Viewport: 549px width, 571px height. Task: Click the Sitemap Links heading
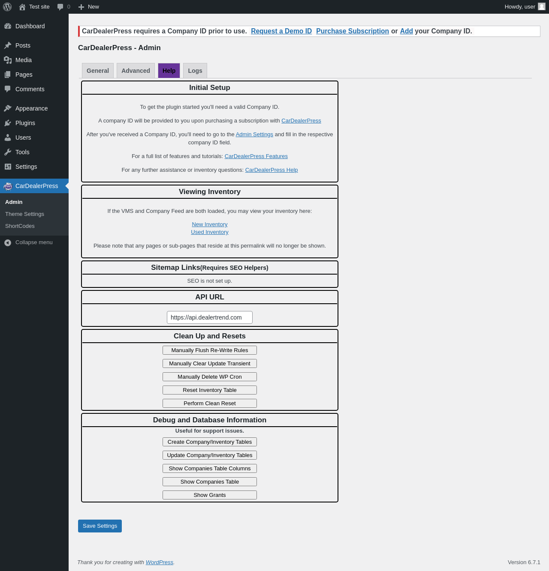[210, 268]
